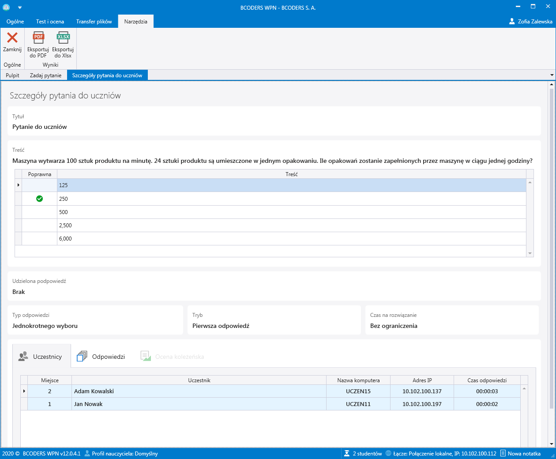Open the Ogólne ribbon tab

15,21
